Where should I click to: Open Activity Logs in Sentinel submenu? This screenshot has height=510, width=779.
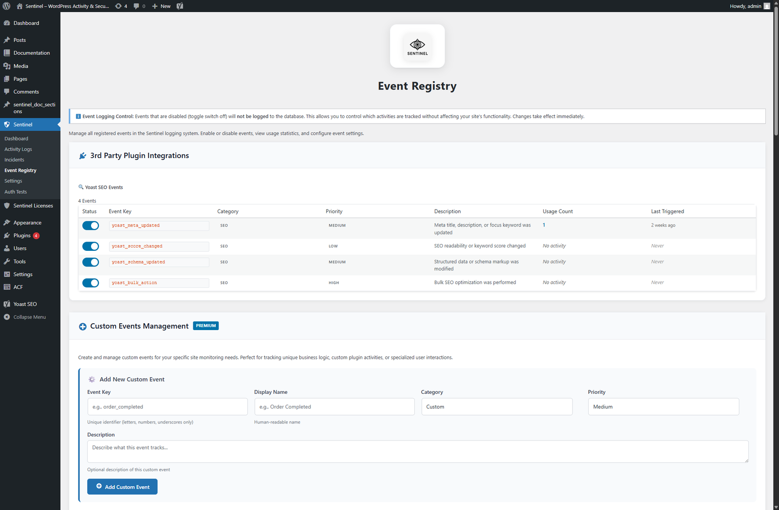pos(18,149)
